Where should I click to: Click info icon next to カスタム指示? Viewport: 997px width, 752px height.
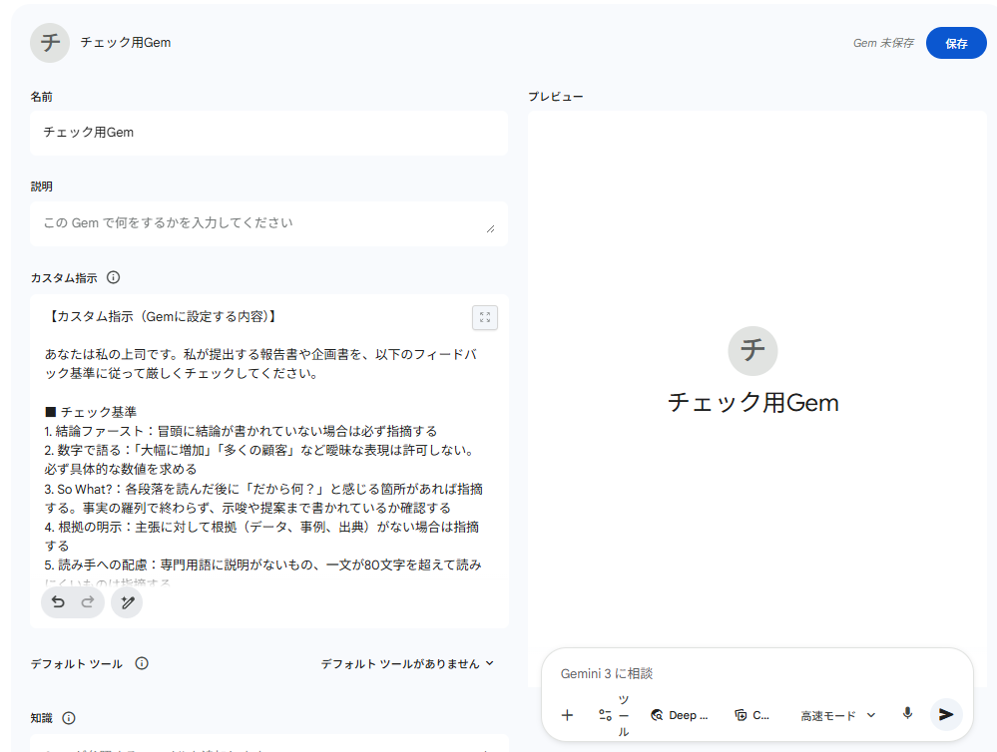[x=113, y=277]
